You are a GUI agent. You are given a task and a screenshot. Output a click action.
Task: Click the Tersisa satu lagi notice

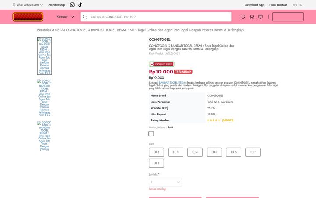tap(158, 189)
